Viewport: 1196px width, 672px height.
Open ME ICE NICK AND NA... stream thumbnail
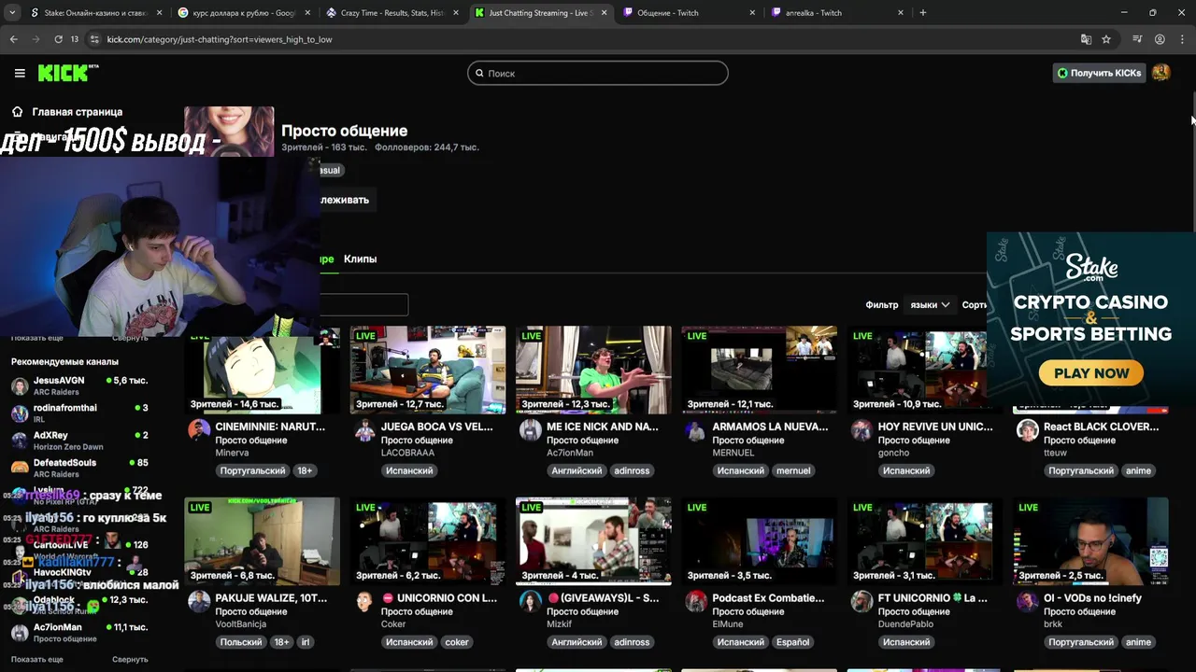(593, 370)
